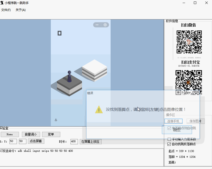The height and width of the screenshot is (169, 212).
Task: Click the warning triangle icon in error dialog
Action: (99, 110)
